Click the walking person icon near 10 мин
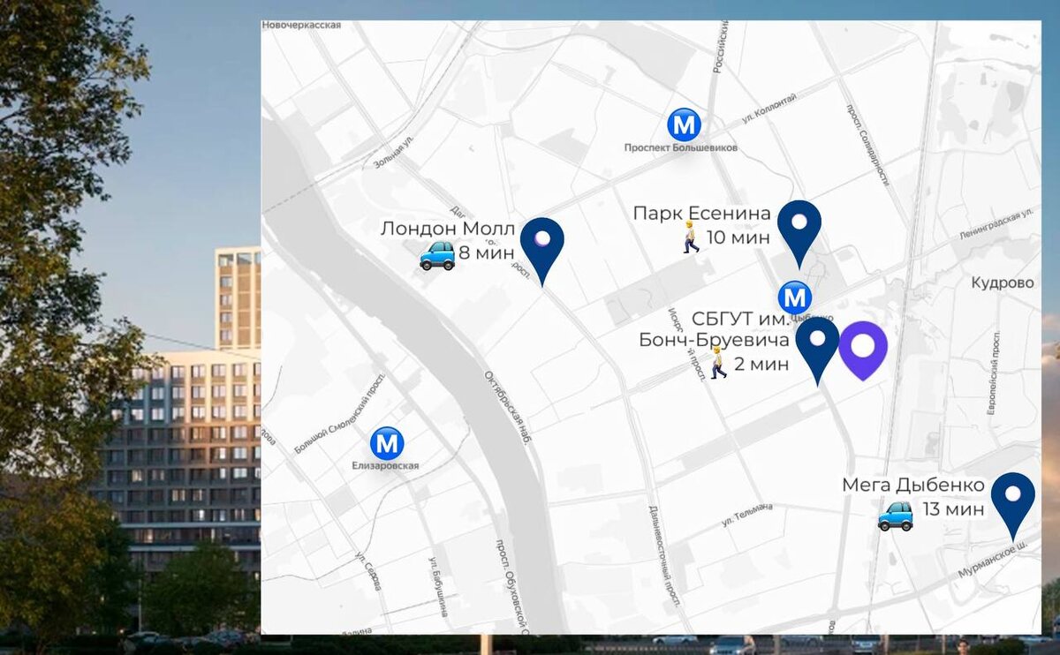1060x655 pixels. point(691,237)
